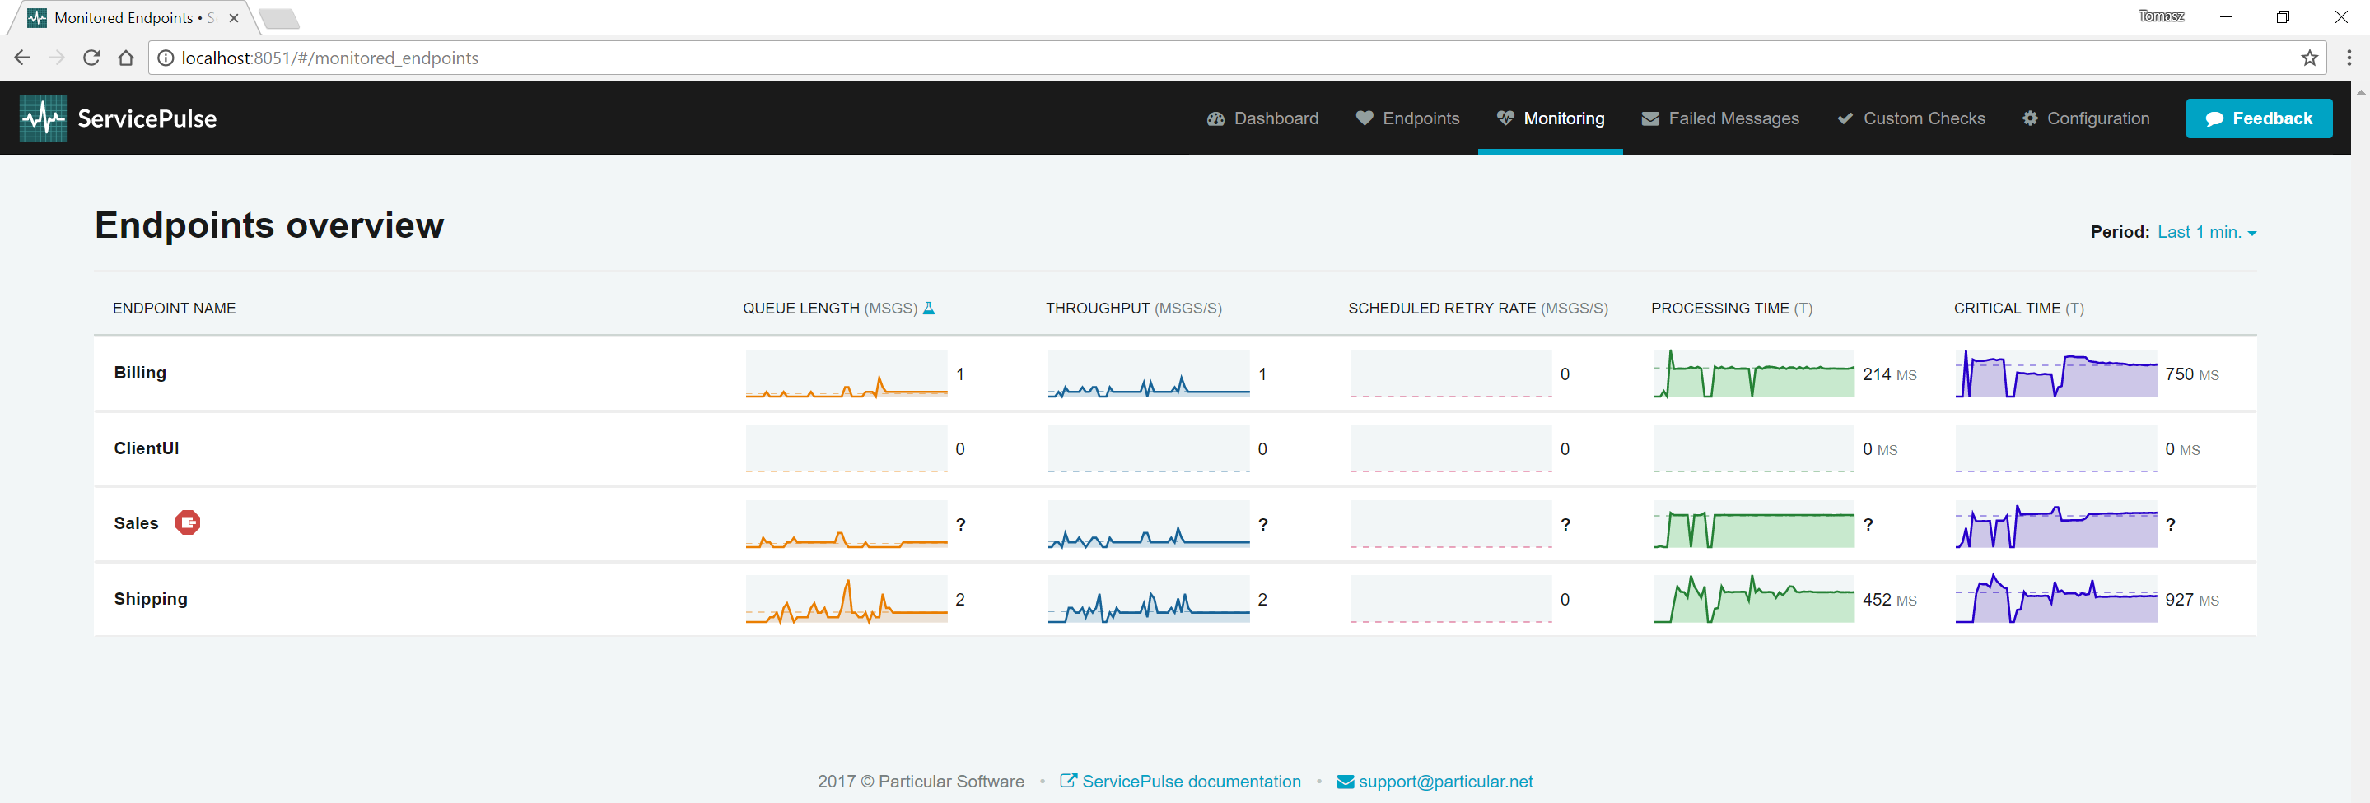The height and width of the screenshot is (803, 2370).
Task: Click the Billing critical time graph
Action: (2056, 374)
